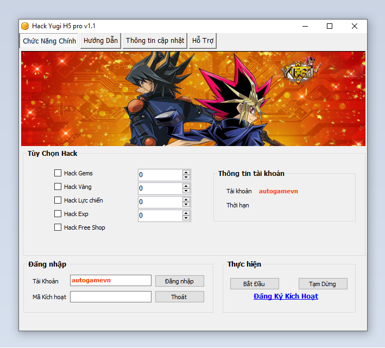The image size is (385, 348).
Task: Increase Hack Lực chiến value with up arrow
Action: 186,199
